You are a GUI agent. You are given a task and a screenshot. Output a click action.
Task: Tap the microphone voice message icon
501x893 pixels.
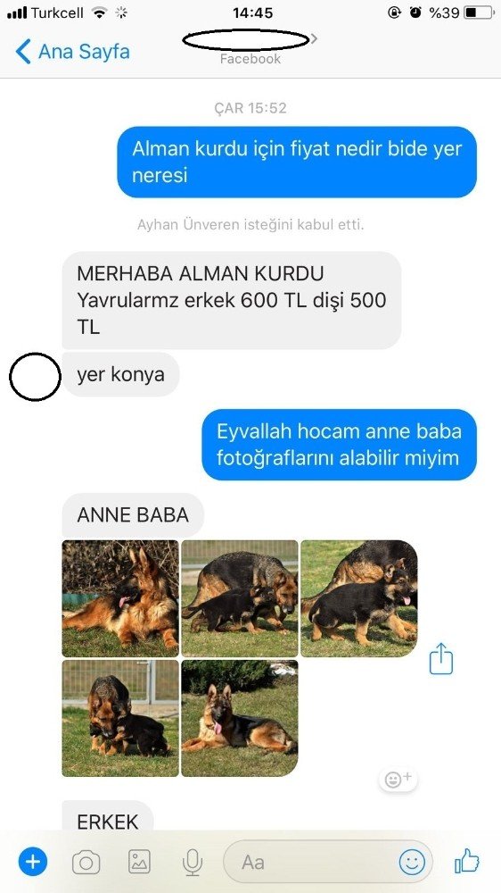pos(193,862)
